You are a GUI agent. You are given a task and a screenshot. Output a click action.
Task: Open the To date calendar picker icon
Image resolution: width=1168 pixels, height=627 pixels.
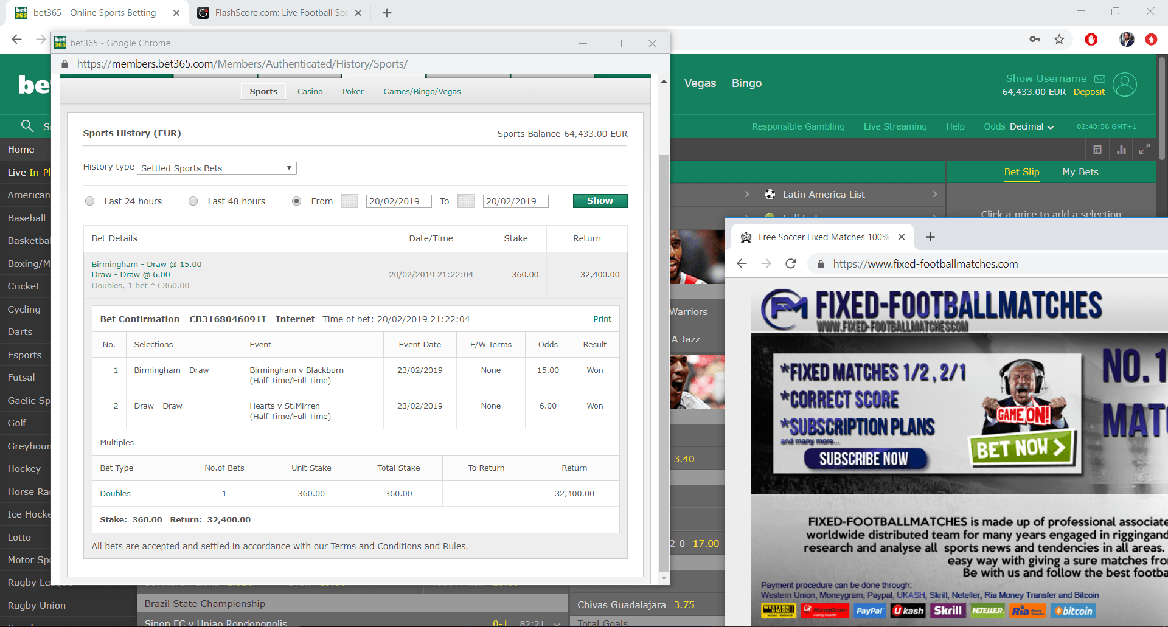pos(466,201)
